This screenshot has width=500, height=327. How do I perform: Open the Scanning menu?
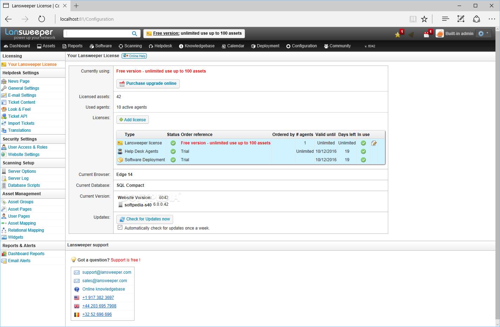coord(130,46)
